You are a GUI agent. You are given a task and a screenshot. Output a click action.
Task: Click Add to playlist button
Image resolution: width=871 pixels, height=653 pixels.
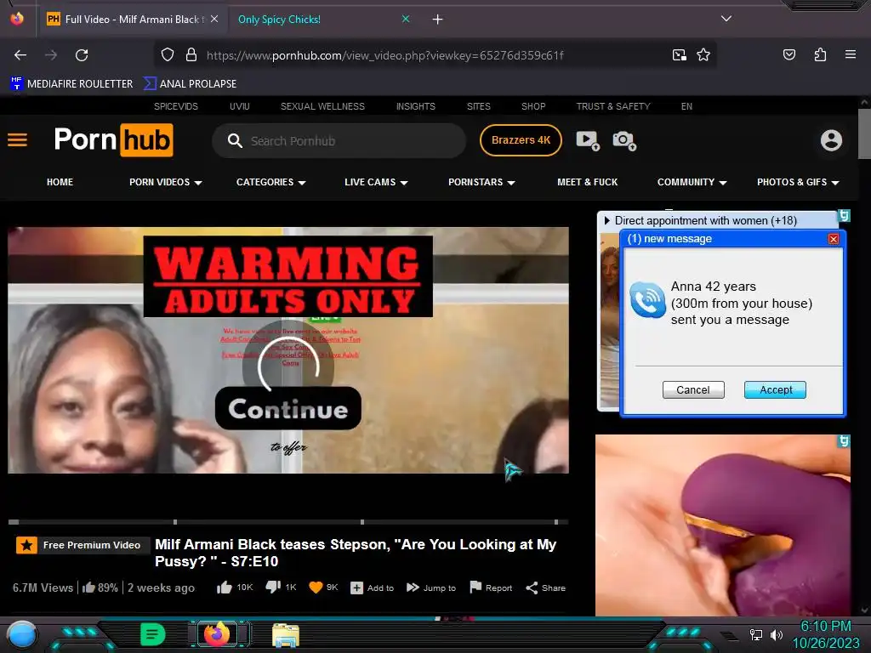(x=373, y=588)
